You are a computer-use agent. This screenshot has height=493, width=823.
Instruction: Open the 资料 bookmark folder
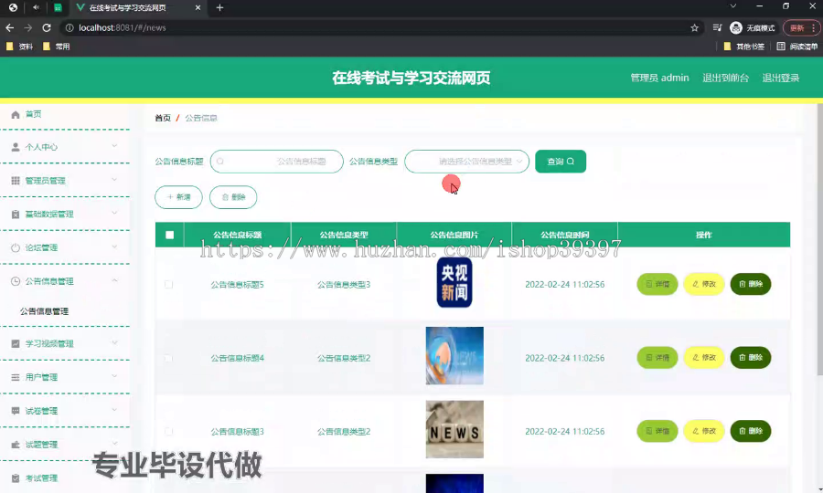[19, 46]
